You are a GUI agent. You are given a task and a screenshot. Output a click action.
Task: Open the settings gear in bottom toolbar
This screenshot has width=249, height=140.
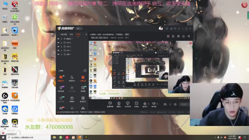click(175, 104)
